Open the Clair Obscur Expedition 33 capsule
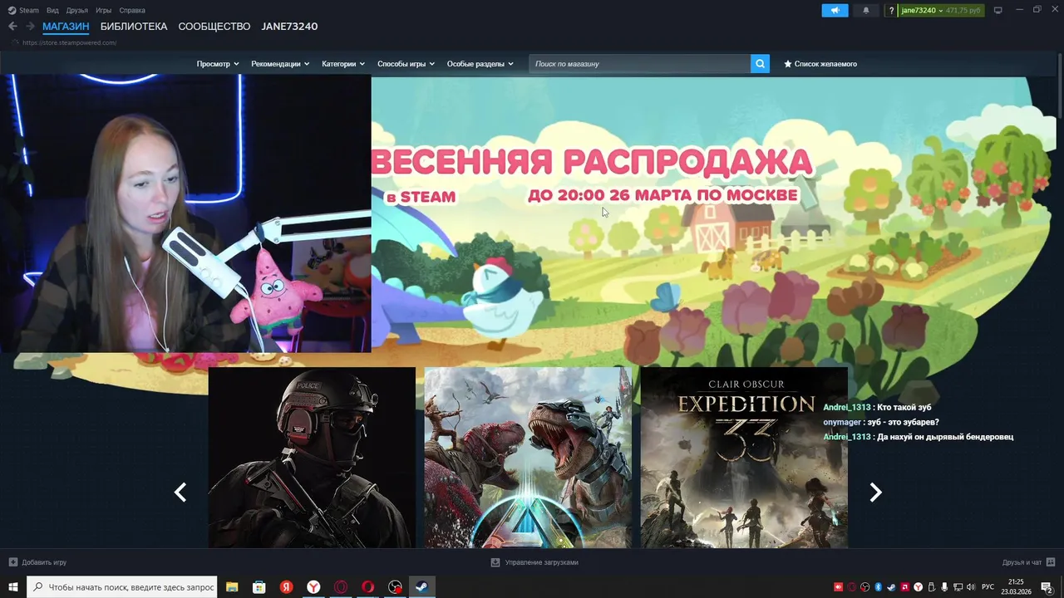Image resolution: width=1064 pixels, height=598 pixels. (744, 458)
